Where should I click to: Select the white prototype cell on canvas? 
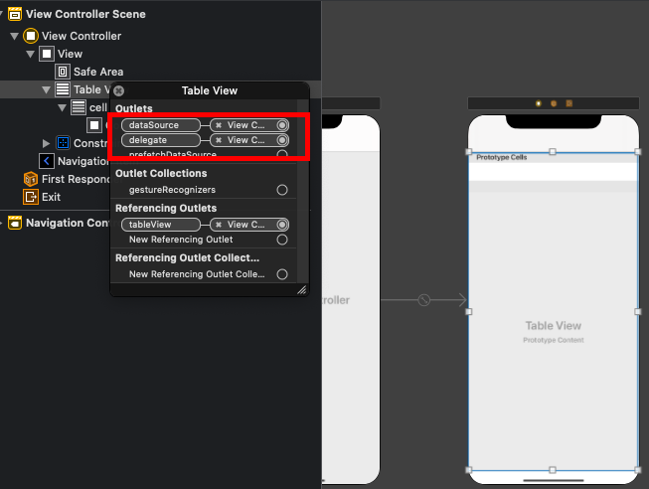[x=553, y=171]
